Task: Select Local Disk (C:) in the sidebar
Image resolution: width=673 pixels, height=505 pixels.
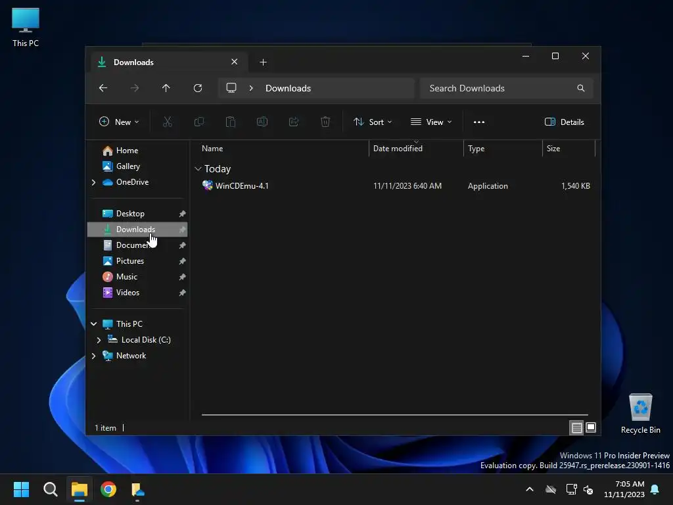Action: tap(146, 340)
